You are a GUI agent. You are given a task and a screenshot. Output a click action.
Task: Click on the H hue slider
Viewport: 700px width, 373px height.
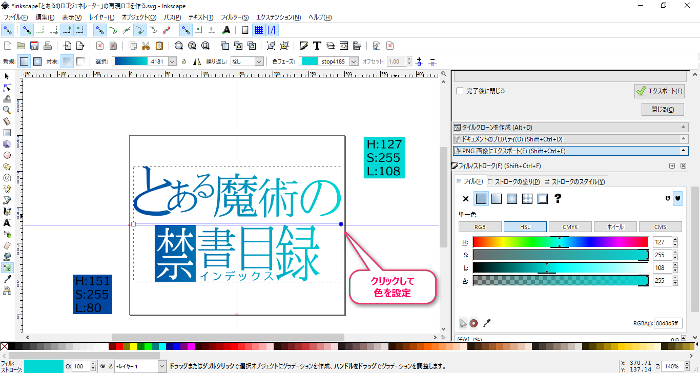[x=561, y=242]
